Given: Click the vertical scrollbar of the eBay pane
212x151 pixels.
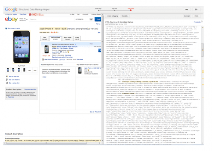Looking at the screenshot, I should [x=102, y=42].
